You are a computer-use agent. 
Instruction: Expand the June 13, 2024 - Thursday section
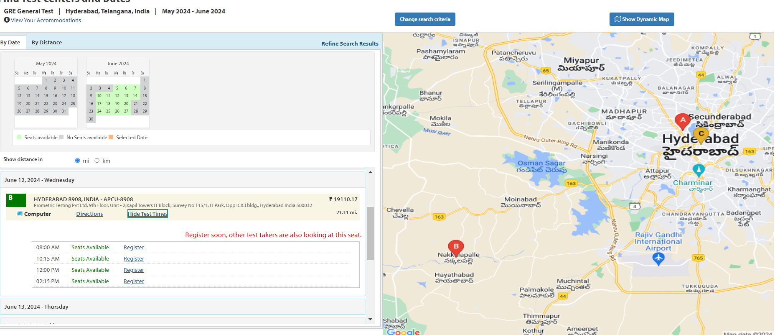coord(183,307)
